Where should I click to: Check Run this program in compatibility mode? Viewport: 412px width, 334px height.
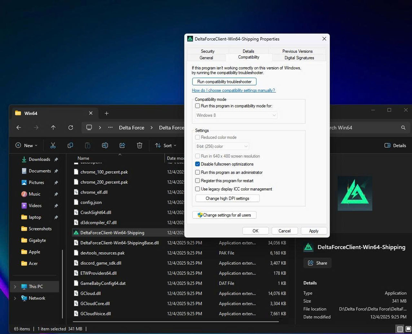(198, 106)
